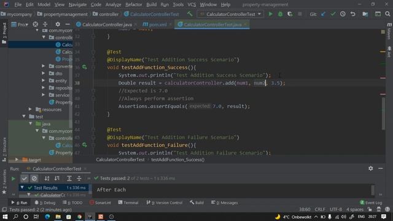Expand all test results
The width and height of the screenshot is (393, 221).
[69, 179]
